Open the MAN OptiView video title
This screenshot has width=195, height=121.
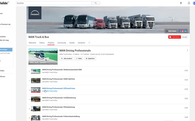(x=58, y=79)
